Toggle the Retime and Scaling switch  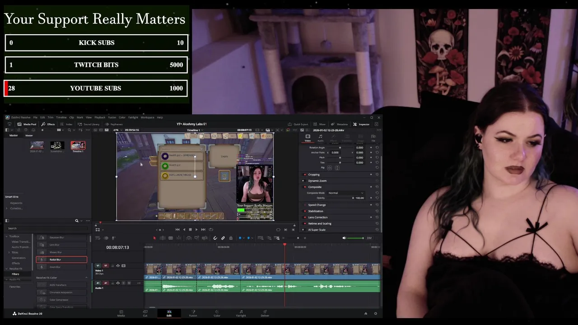[305, 223]
